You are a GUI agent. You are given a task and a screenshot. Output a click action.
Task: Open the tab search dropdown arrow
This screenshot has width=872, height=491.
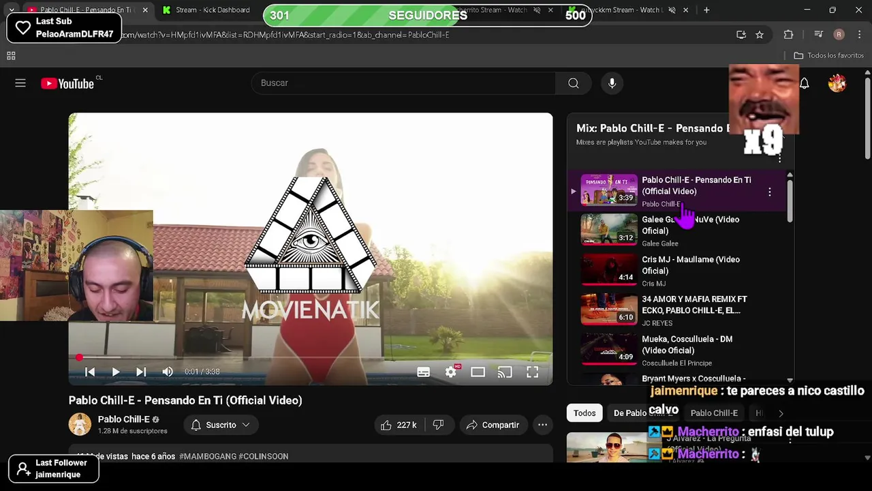pyautogui.click(x=11, y=10)
